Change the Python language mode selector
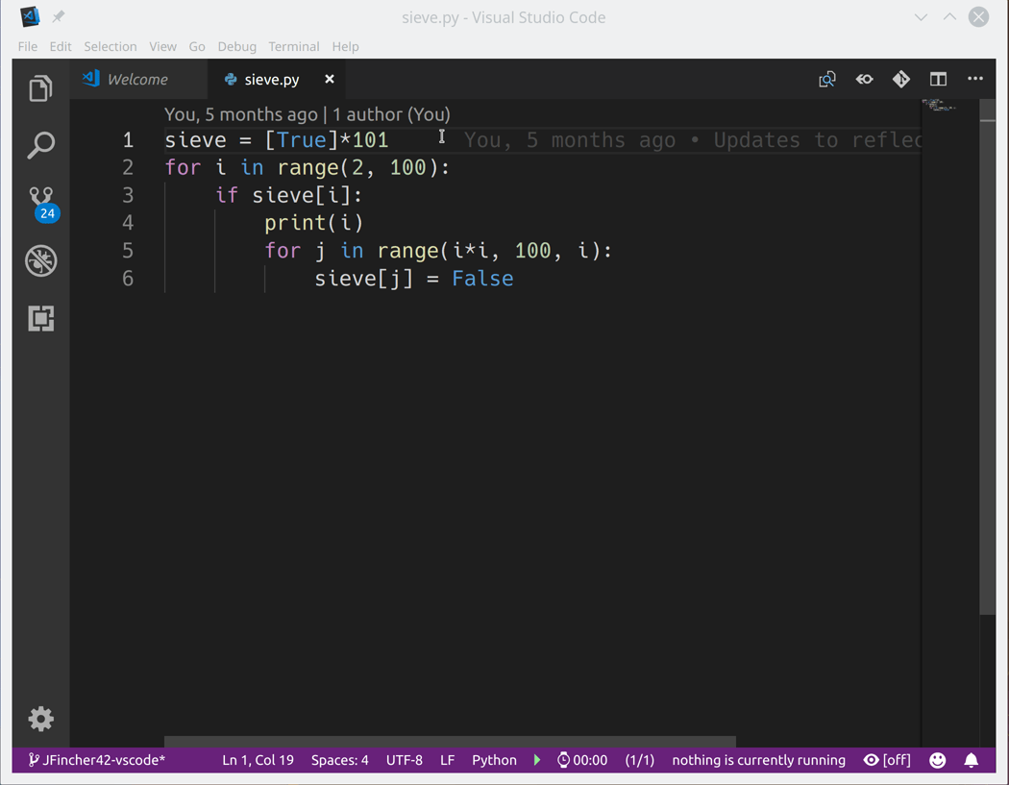The image size is (1009, 785). [x=494, y=760]
